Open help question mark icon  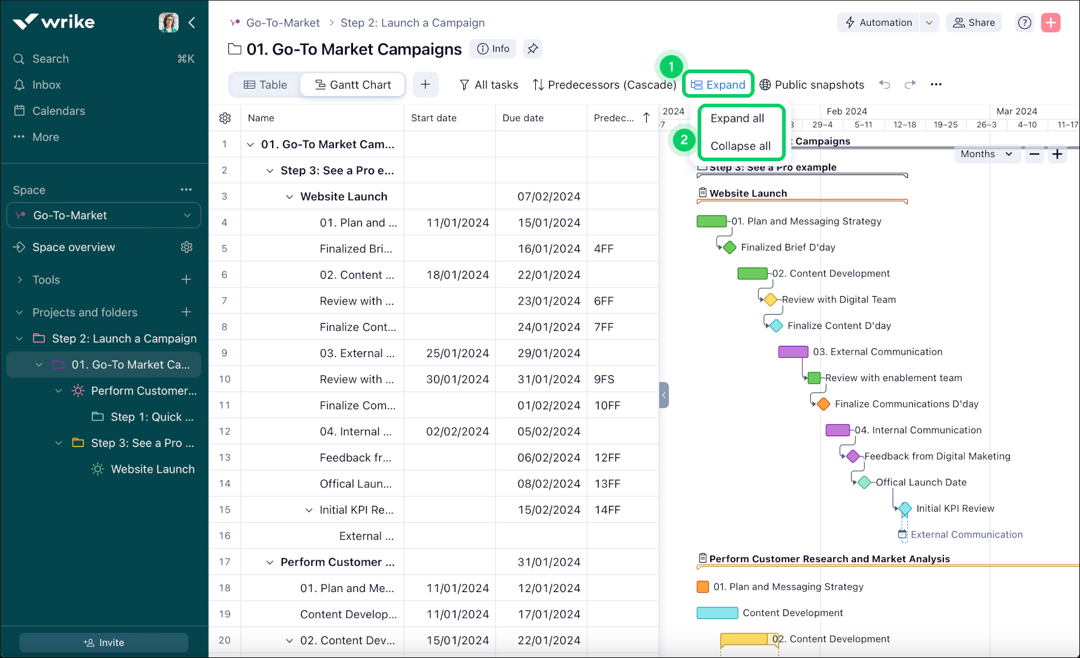tap(1024, 23)
